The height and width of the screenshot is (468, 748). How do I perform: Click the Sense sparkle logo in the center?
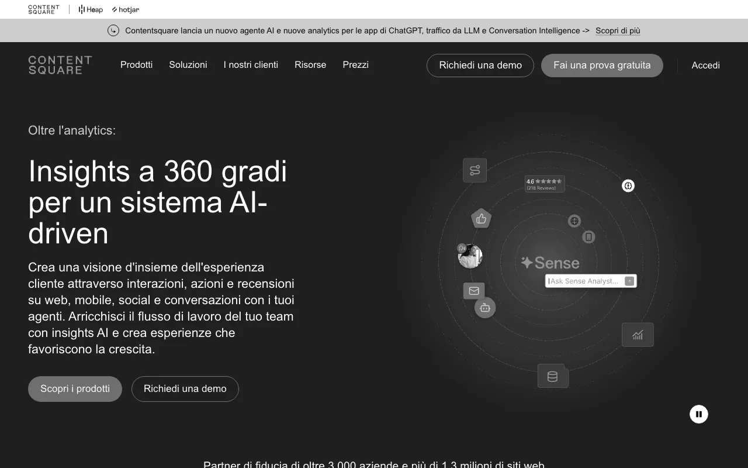tap(550, 263)
